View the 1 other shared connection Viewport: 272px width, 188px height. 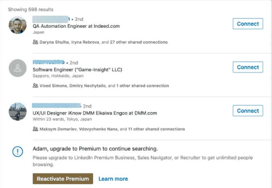click(142, 86)
